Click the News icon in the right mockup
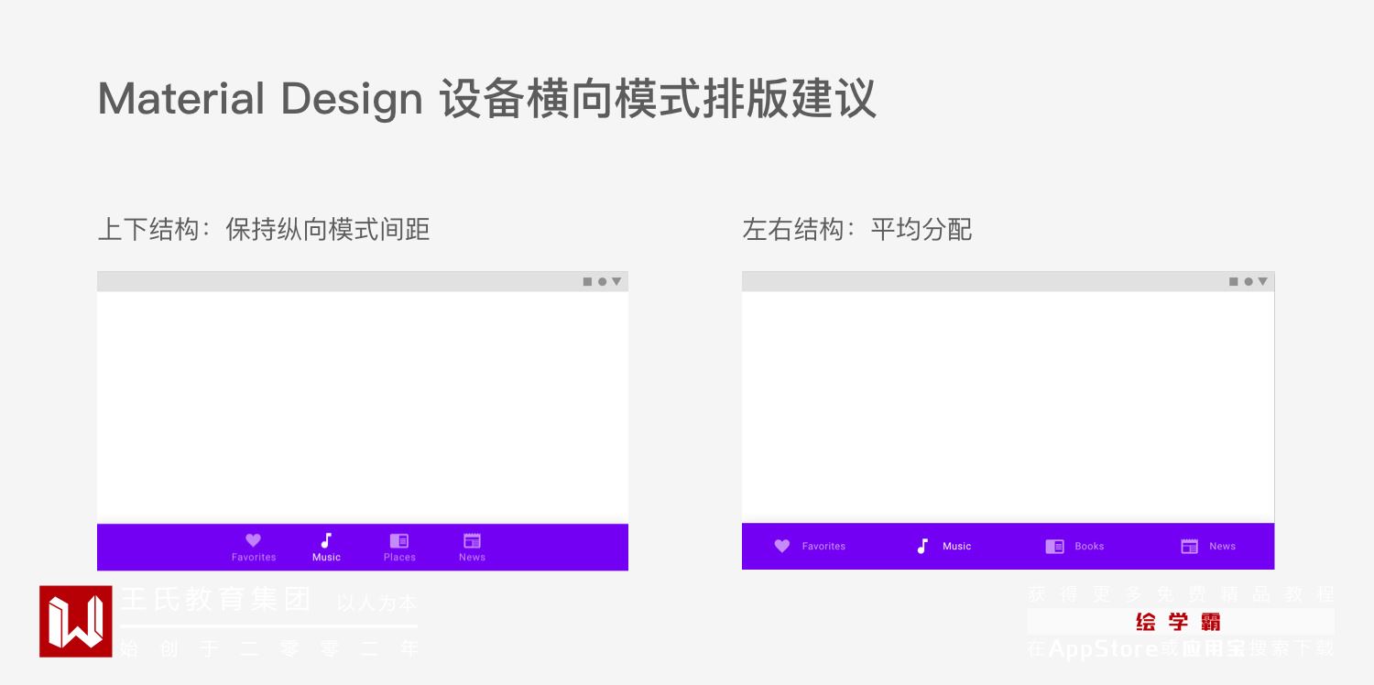This screenshot has width=1374, height=685. pyautogui.click(x=1190, y=546)
